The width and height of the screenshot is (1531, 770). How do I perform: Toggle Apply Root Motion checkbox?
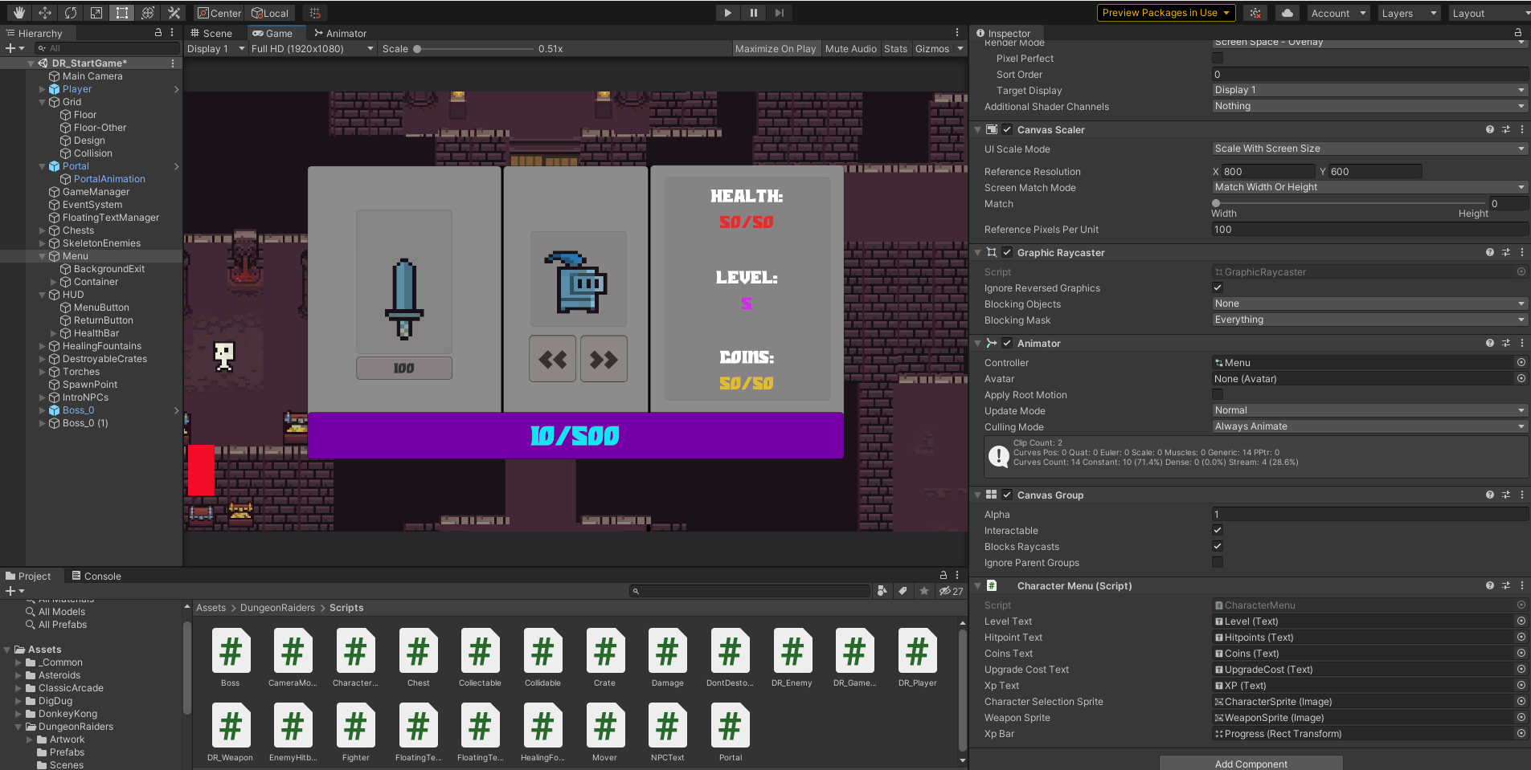click(1218, 394)
